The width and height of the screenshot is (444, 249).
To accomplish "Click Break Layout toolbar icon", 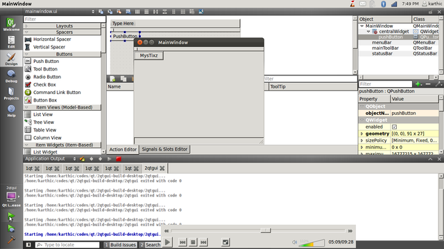I will click(192, 12).
